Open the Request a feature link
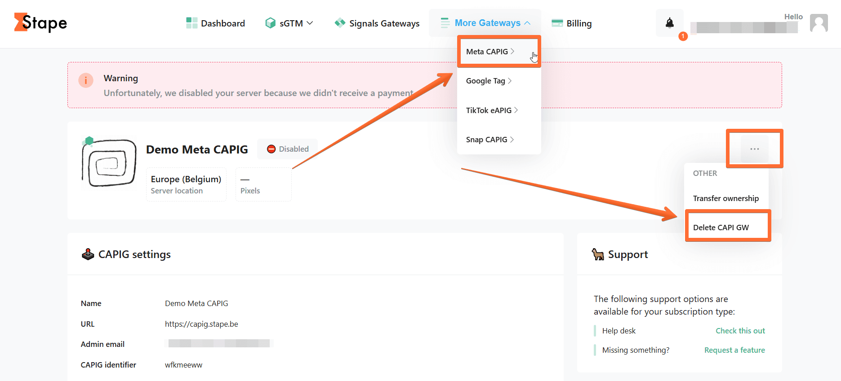Screen dimensions: 841x381 point(734,350)
